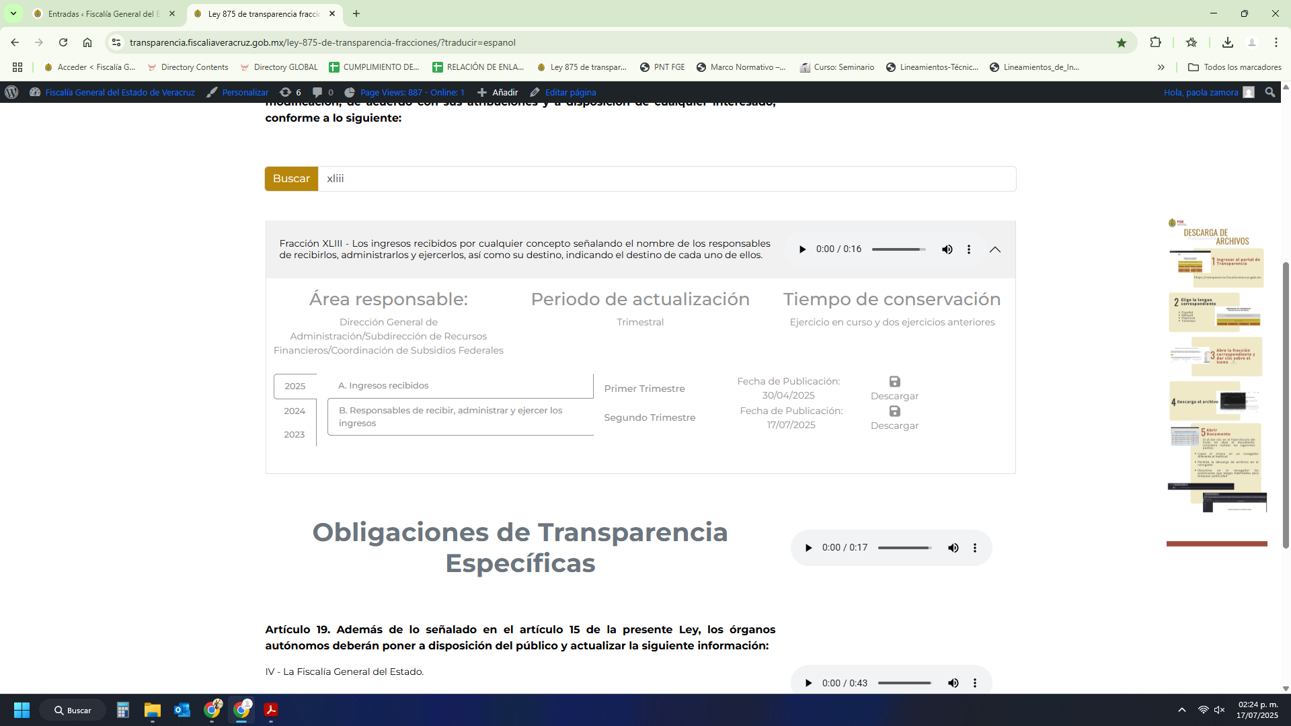1291x726 pixels.
Task: Open browser extensions puzzle icon
Action: coord(1155,42)
